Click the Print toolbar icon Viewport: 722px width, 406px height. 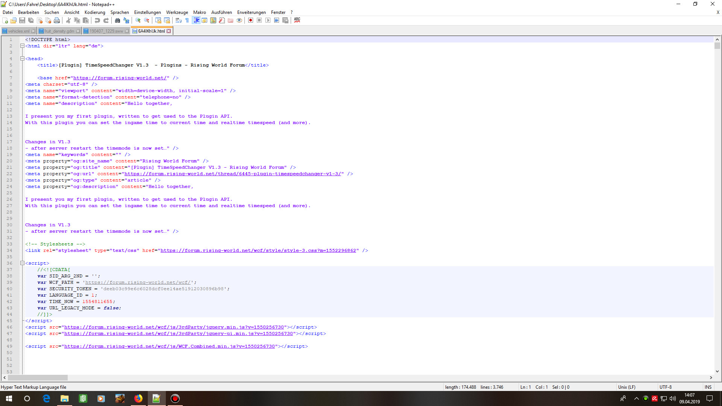click(57, 20)
